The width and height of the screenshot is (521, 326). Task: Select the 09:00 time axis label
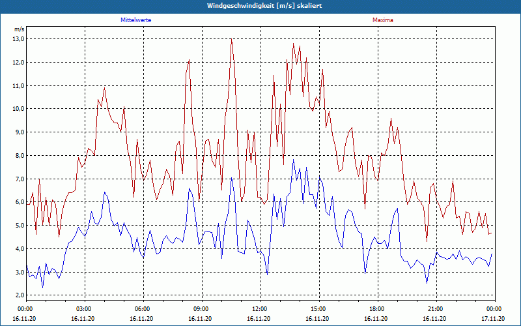(x=201, y=309)
